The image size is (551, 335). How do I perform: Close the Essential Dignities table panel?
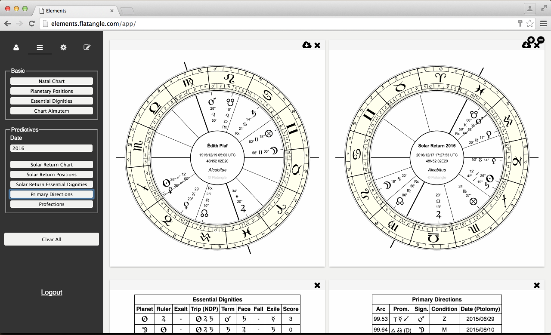pyautogui.click(x=317, y=285)
